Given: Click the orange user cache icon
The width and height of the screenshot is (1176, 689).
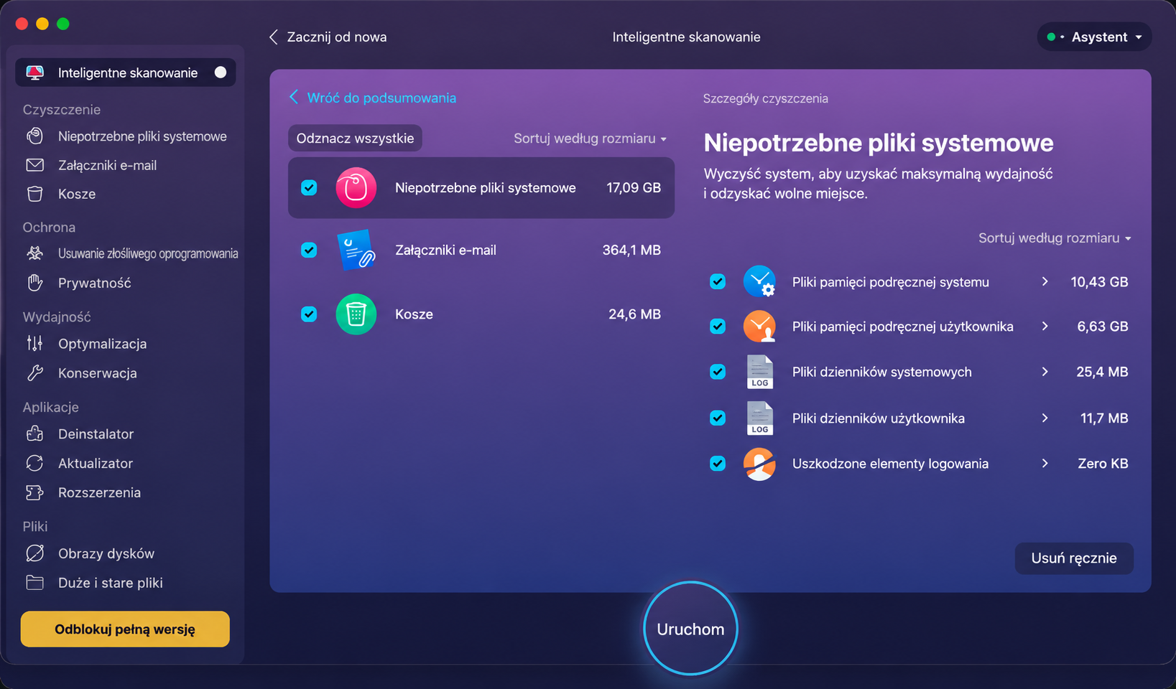Looking at the screenshot, I should (759, 326).
